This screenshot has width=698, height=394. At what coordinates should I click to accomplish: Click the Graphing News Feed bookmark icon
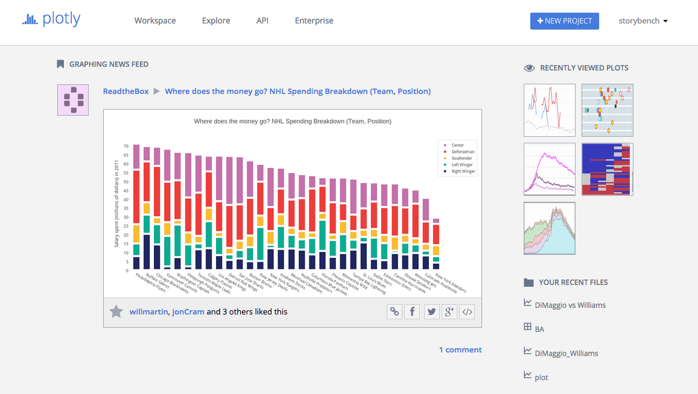coord(60,63)
